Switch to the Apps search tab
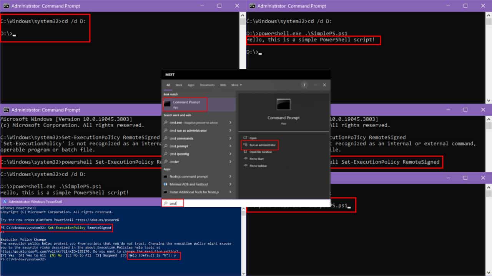Image resolution: width=492 pixels, height=276 pixels. tap(191, 85)
